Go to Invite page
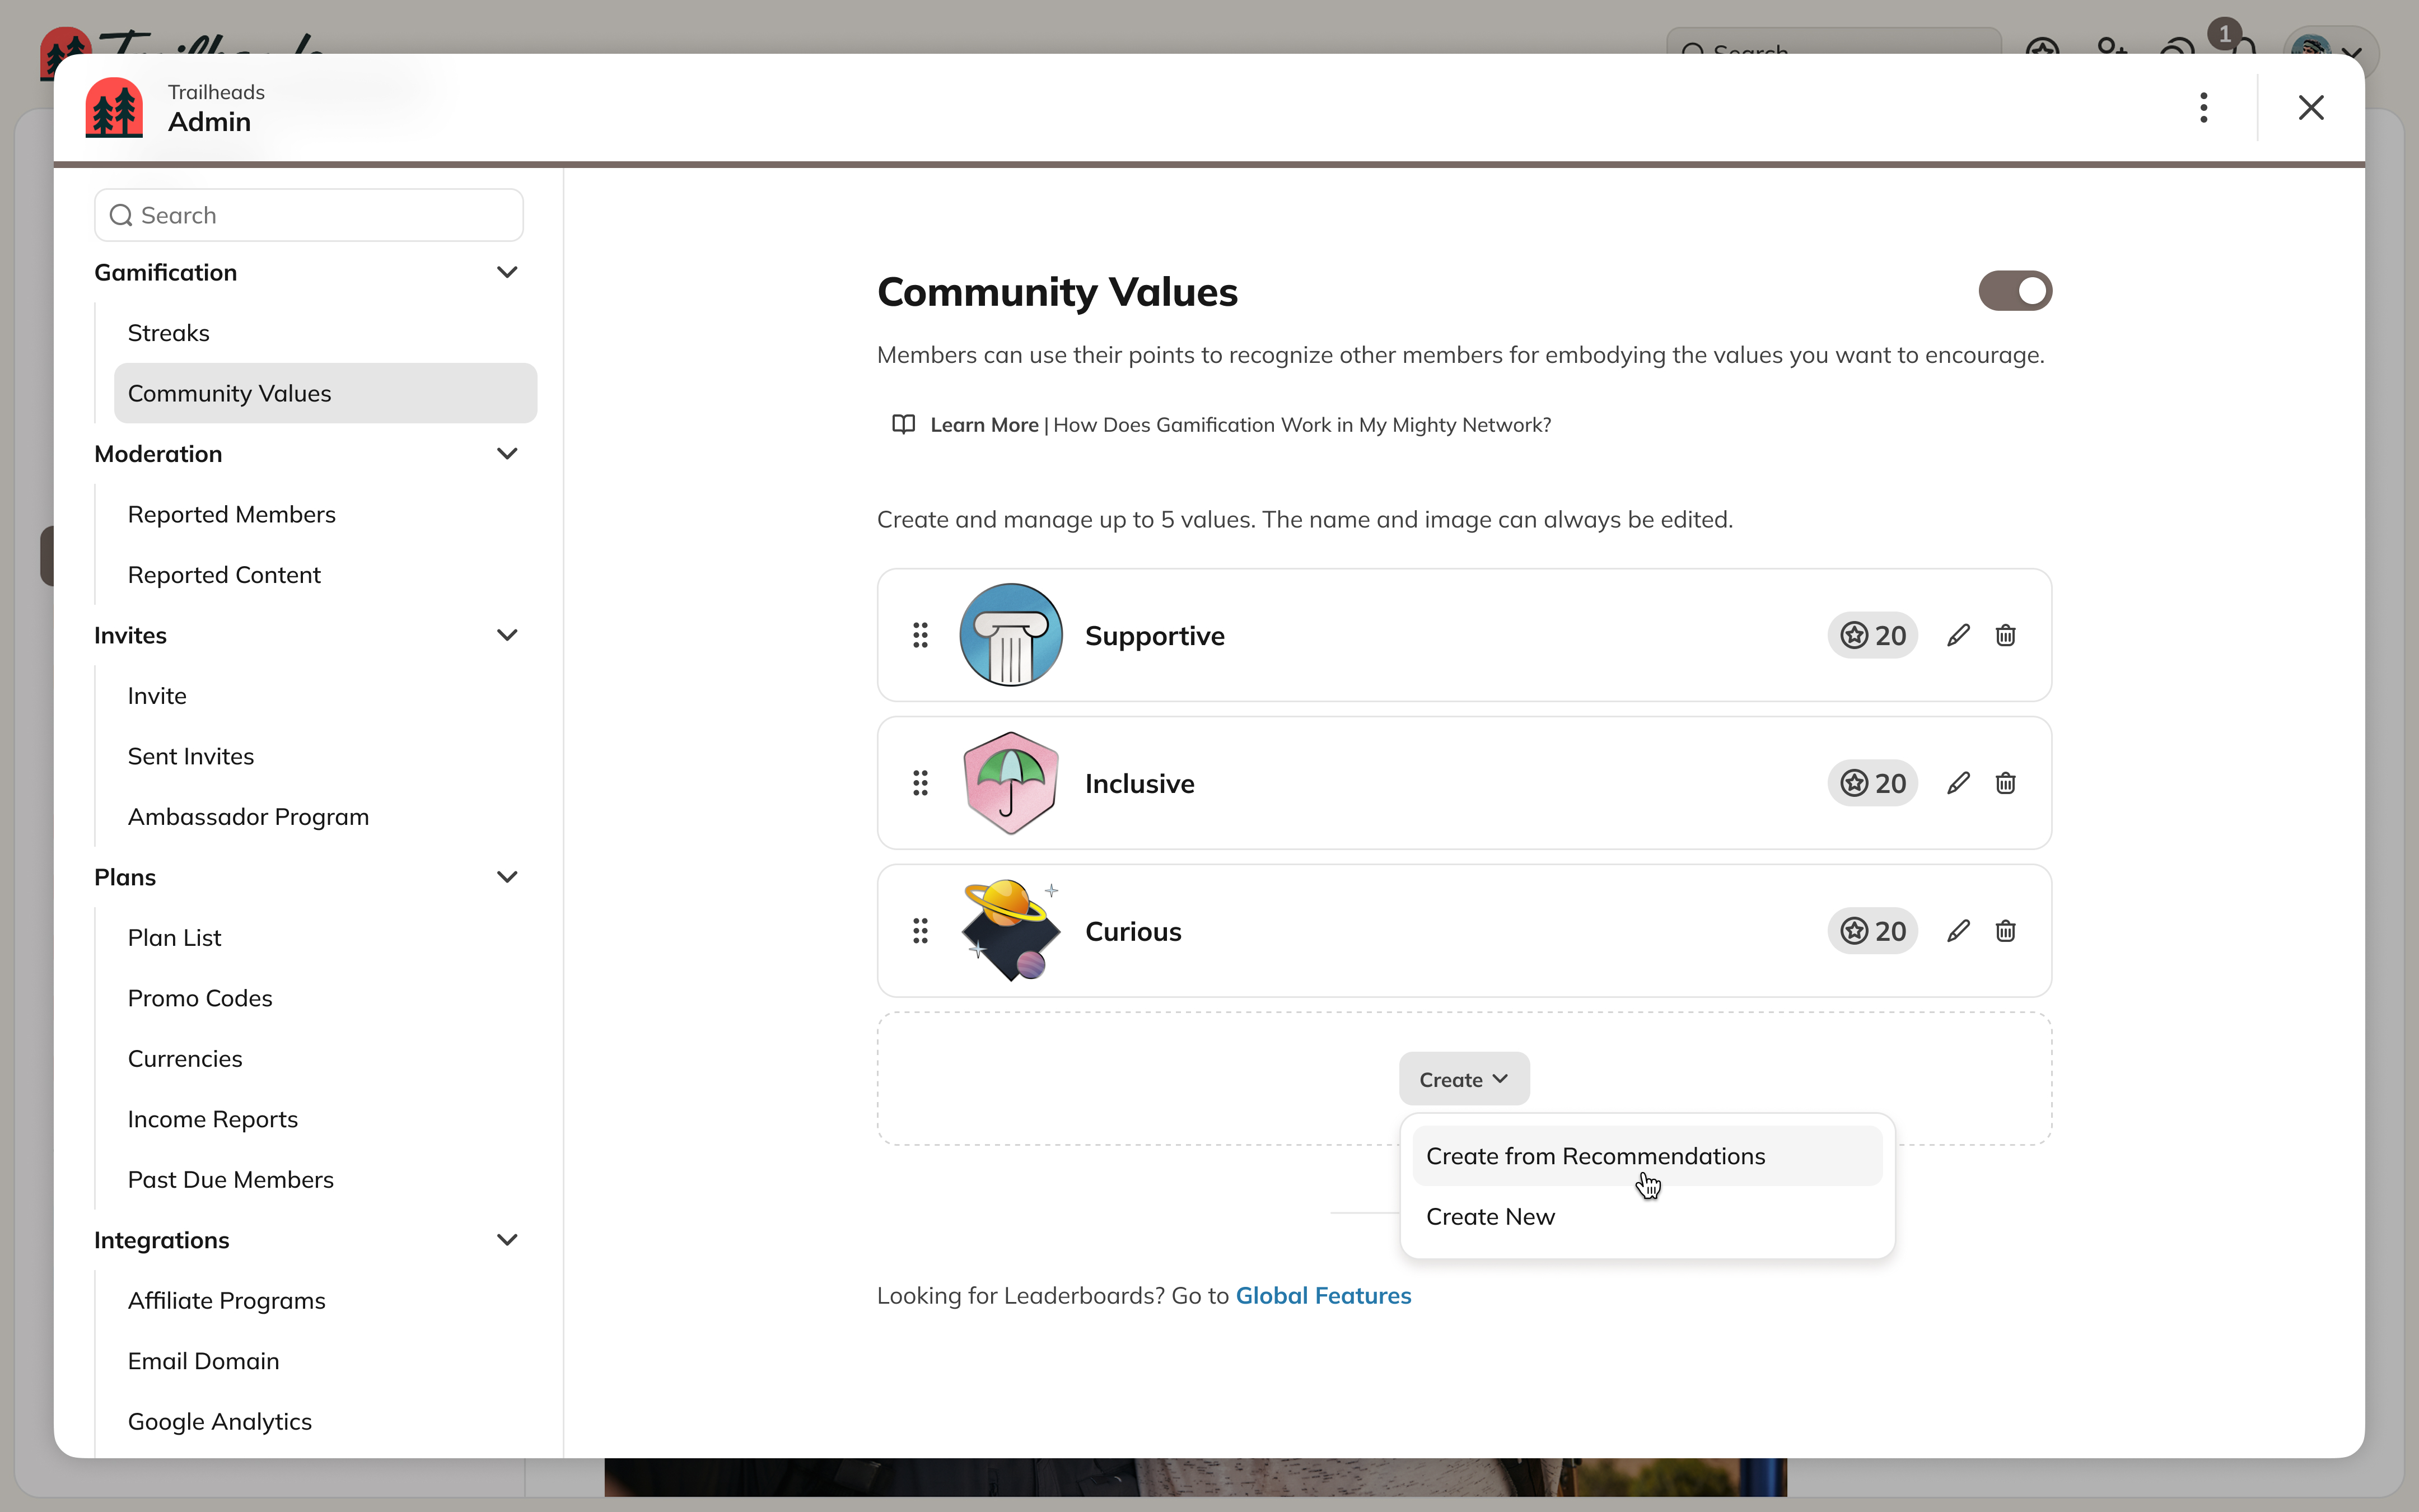The image size is (2419, 1512). [x=325, y=696]
